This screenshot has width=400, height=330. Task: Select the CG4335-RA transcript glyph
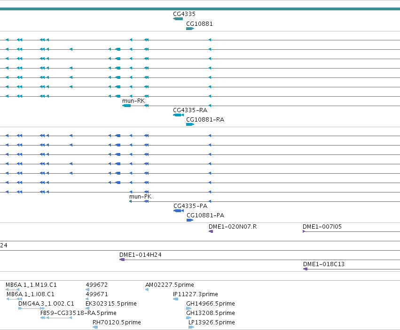coord(178,115)
